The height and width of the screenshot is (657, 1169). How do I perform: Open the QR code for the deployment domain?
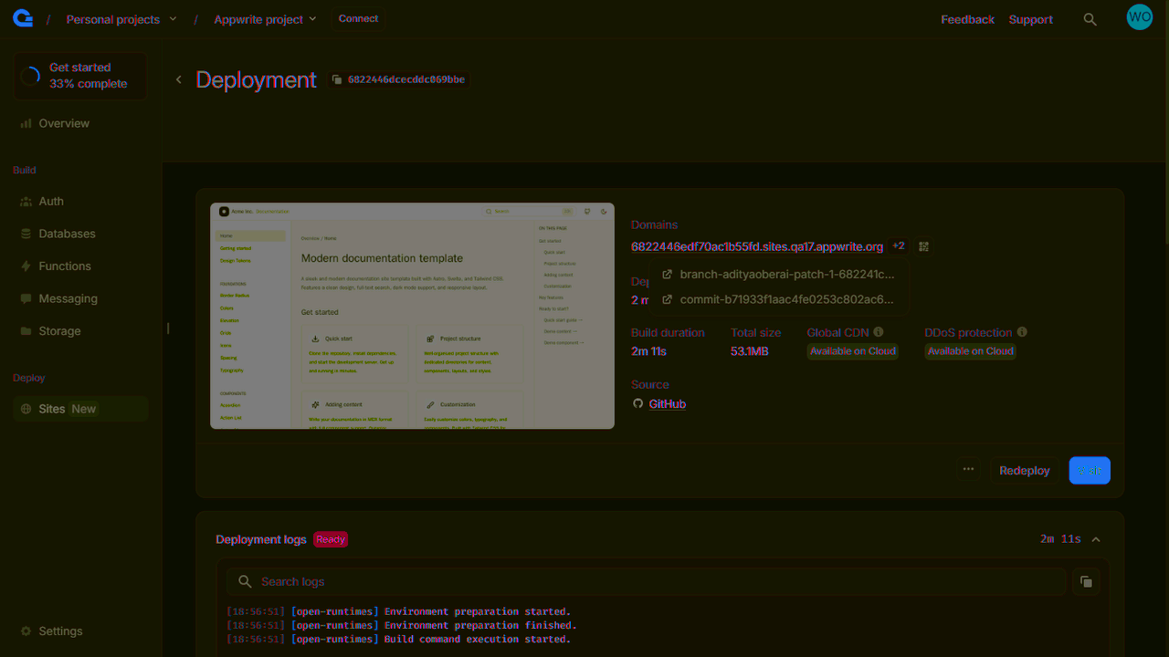[x=923, y=246]
